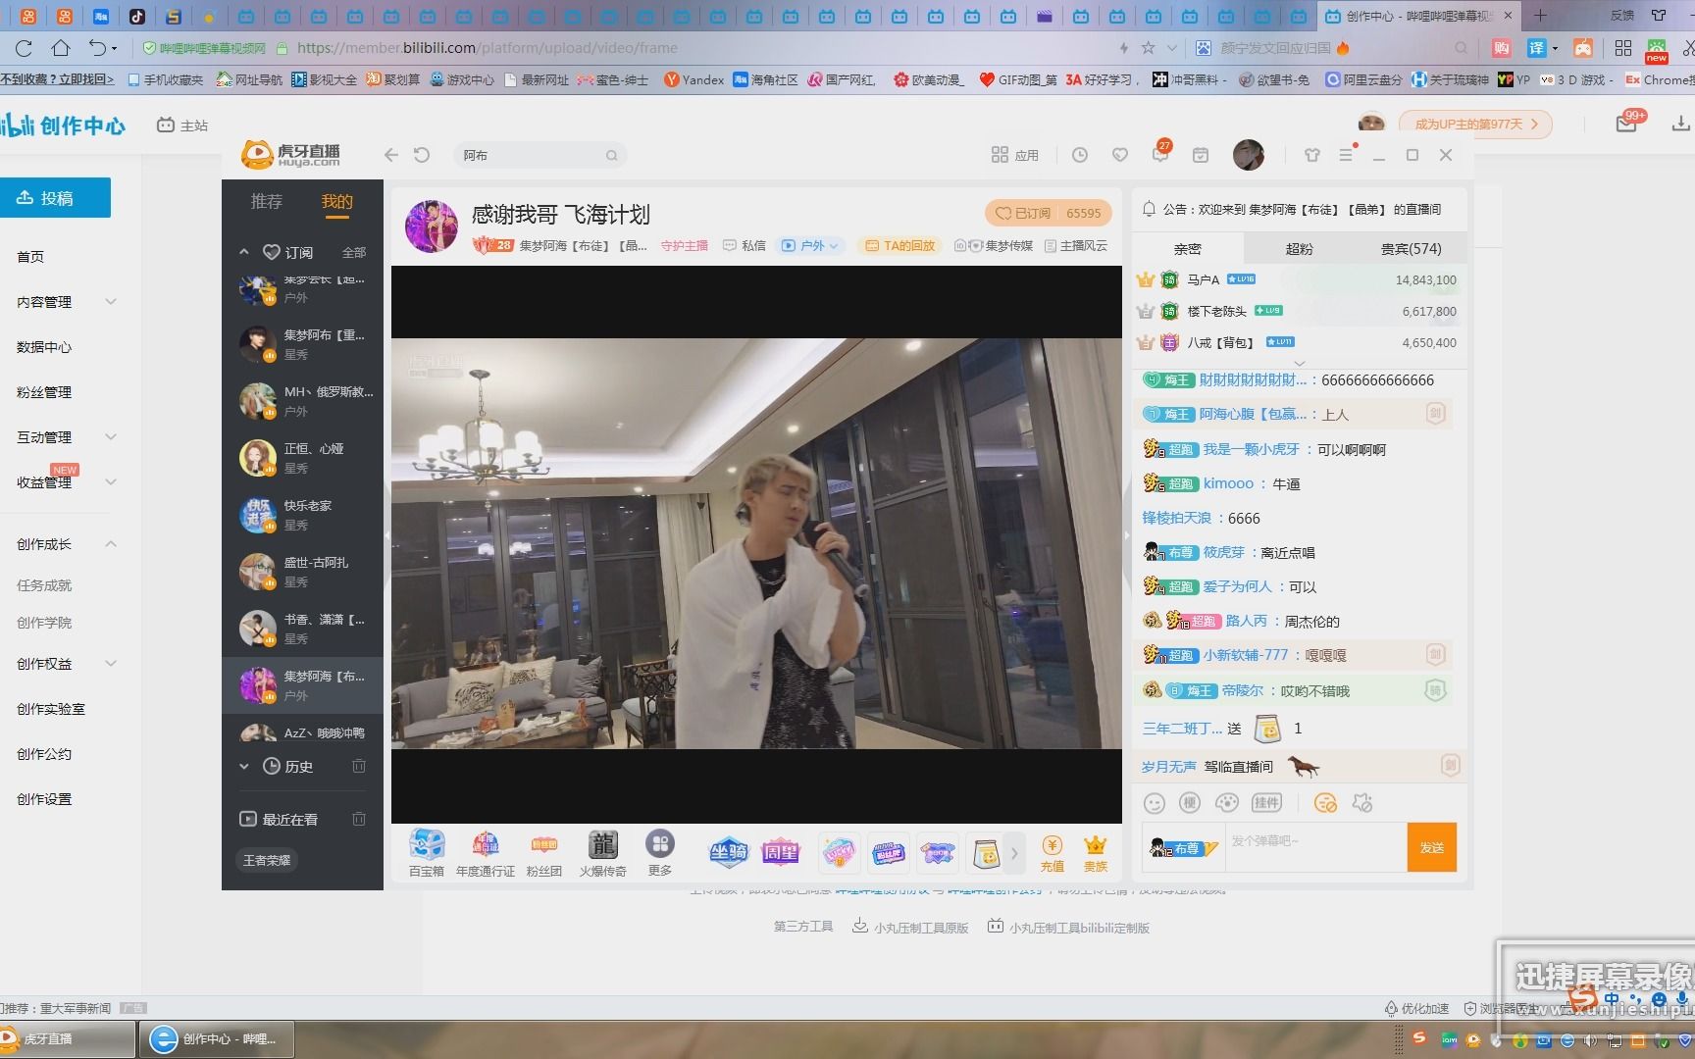Screen dimensions: 1695x1059
Task: Expand the top fans ranking chevron
Action: pyautogui.click(x=1300, y=363)
